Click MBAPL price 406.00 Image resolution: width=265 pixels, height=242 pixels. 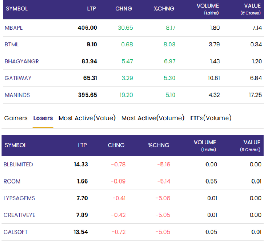[87, 28]
